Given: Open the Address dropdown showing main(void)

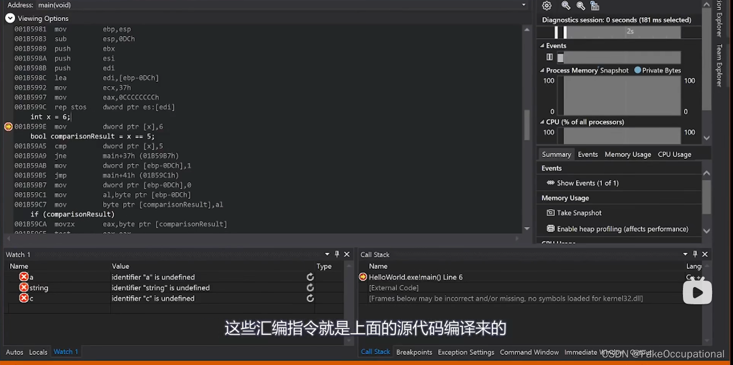Looking at the screenshot, I should coord(524,5).
